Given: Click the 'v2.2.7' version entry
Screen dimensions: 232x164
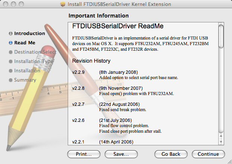Looking at the screenshot, I should click(78, 104).
